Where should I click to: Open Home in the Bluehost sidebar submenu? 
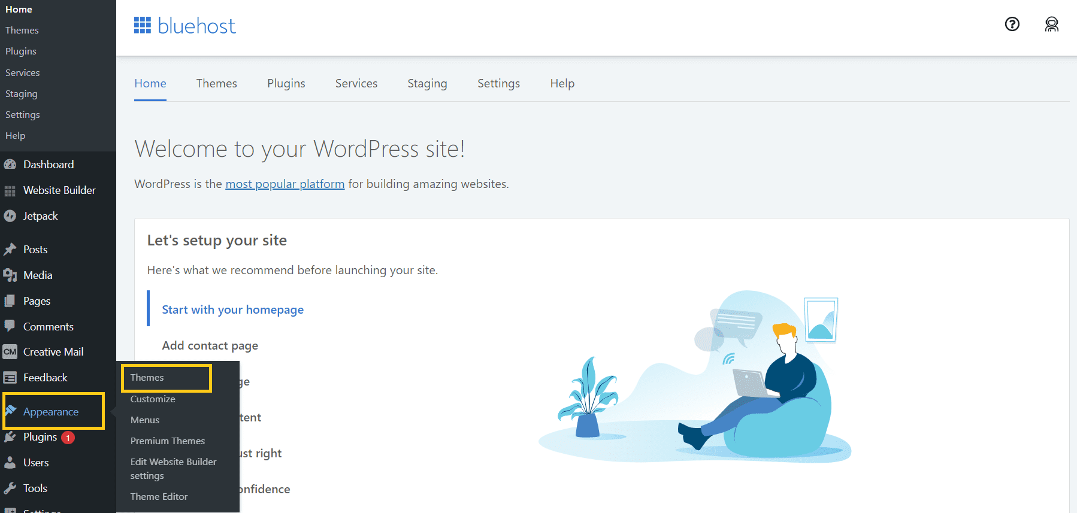click(19, 9)
